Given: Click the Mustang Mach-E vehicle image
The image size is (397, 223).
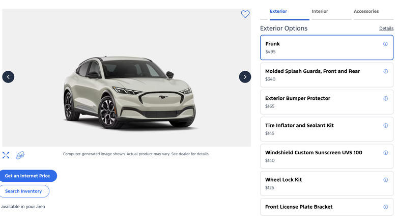Looking at the screenshot, I should tap(129, 91).
